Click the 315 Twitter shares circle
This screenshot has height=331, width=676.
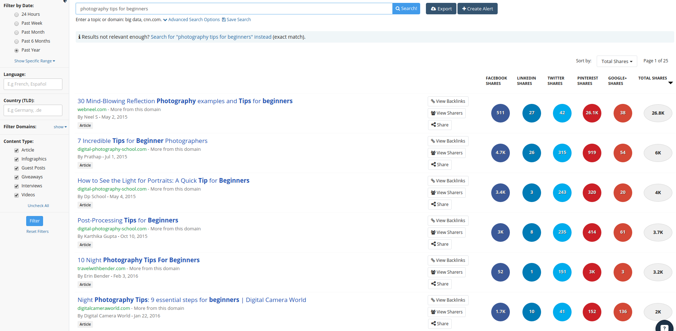pyautogui.click(x=562, y=153)
